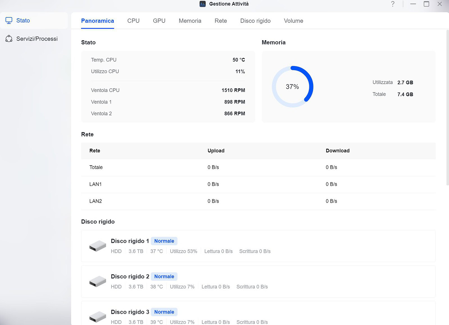Screen dimensions: 449x325
Task: Select the LAN1 row in Rete table
Action: click(258, 184)
